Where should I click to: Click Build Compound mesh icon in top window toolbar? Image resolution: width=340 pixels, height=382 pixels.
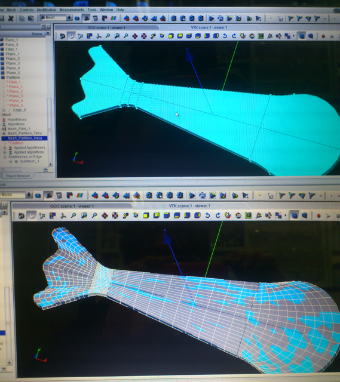pos(154,19)
